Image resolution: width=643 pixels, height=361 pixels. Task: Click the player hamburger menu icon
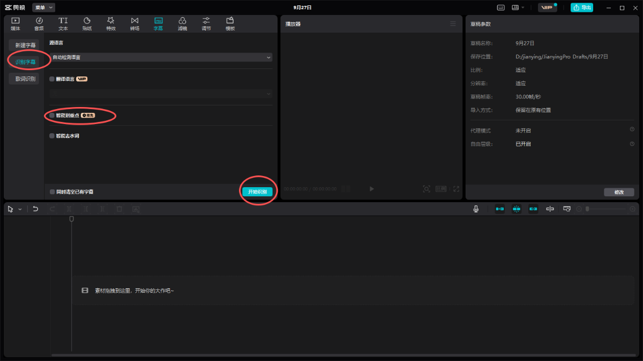pos(453,24)
